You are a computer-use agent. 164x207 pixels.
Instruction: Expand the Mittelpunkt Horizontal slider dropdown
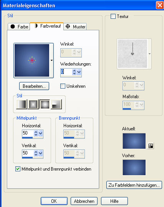[40, 133]
